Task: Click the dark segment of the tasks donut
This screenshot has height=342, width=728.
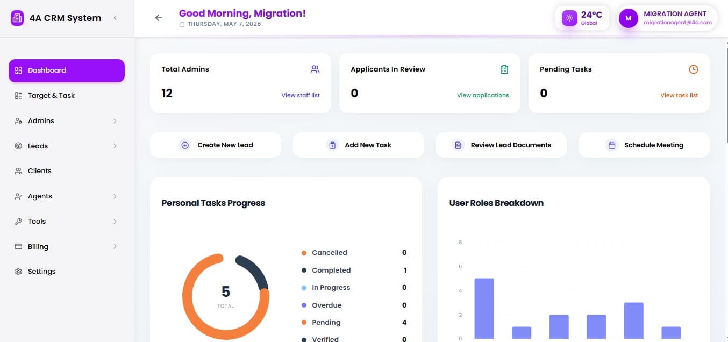Action: (x=255, y=270)
